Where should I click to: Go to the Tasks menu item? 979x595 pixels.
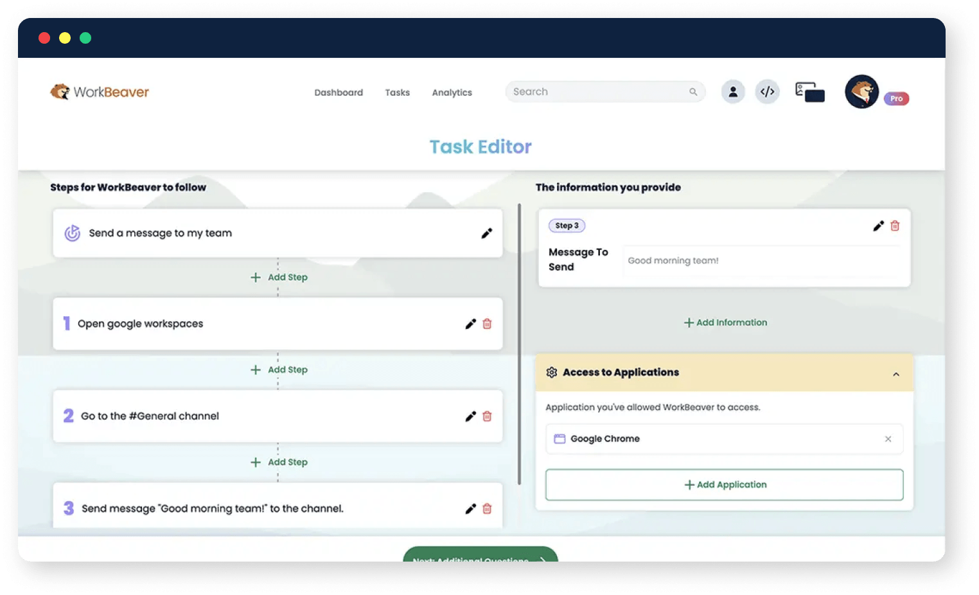pyautogui.click(x=397, y=93)
